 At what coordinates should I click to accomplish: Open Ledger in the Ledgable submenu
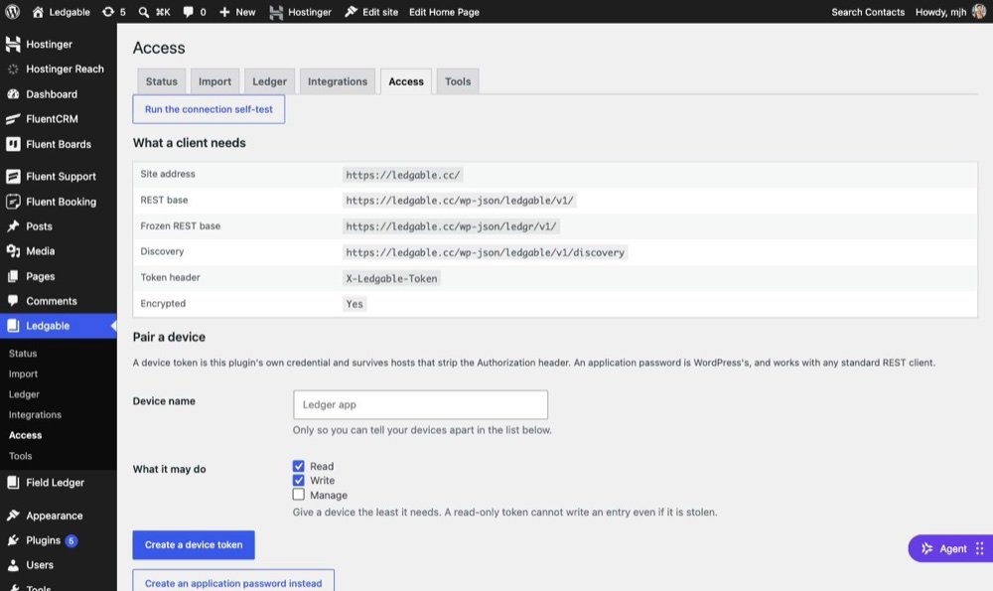point(24,394)
